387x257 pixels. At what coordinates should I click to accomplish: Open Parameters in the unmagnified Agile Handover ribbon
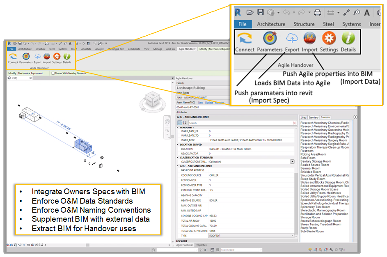coord(26,58)
